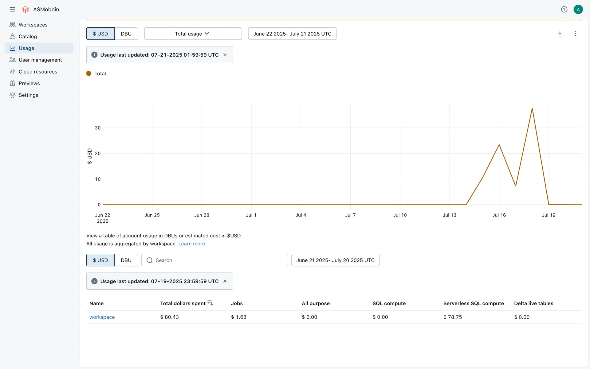Open table date range June 21 - July 20
The width and height of the screenshot is (590, 369).
coord(335,260)
